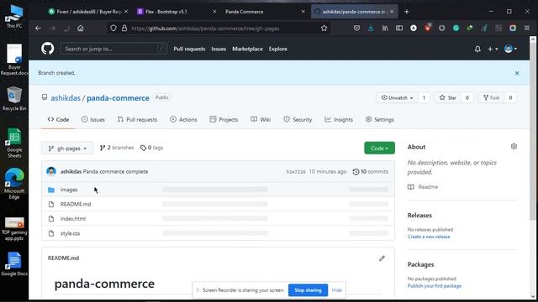This screenshot has width=538, height=302.
Task: Click the Readme link in About
Action: (x=423, y=187)
